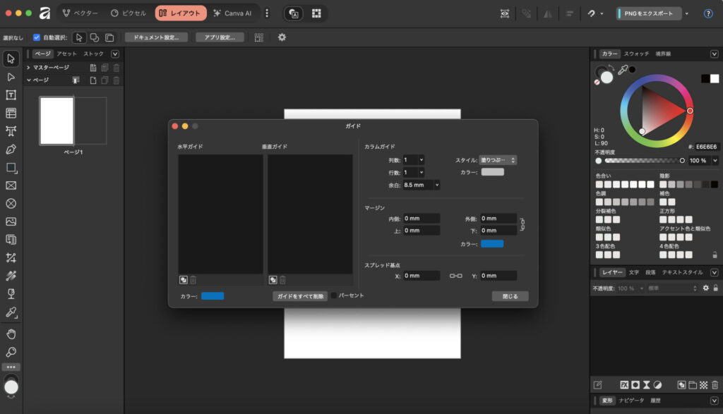The height and width of the screenshot is (414, 723).
Task: Toggle the spread origin X-Y link
Action: click(x=455, y=276)
